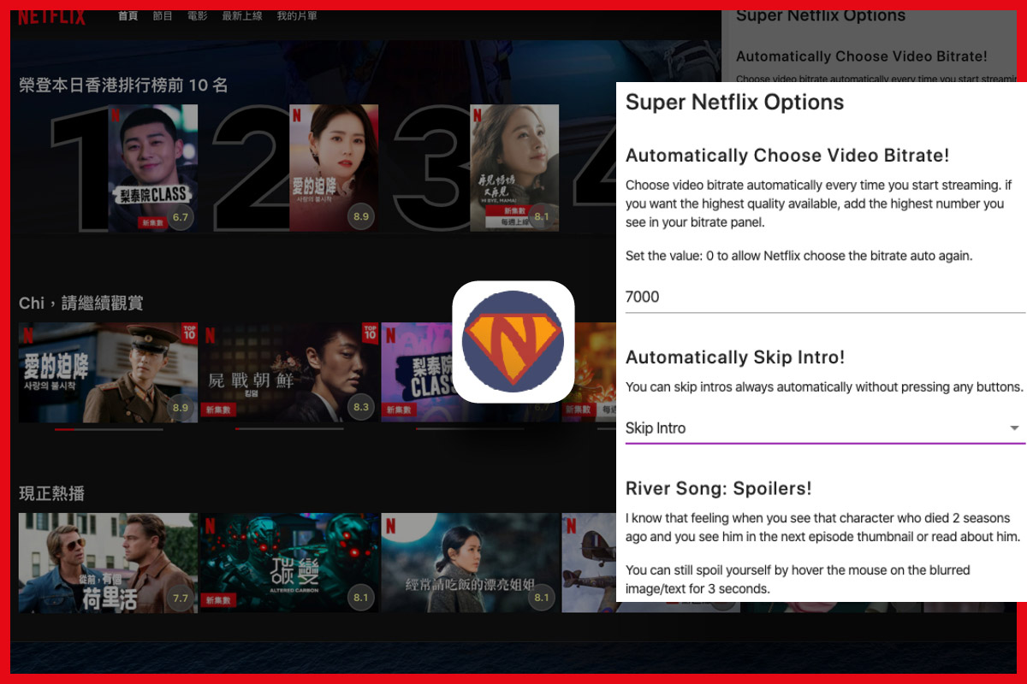Click front panel Automatically Choose Video Bitrate heading

[787, 156]
